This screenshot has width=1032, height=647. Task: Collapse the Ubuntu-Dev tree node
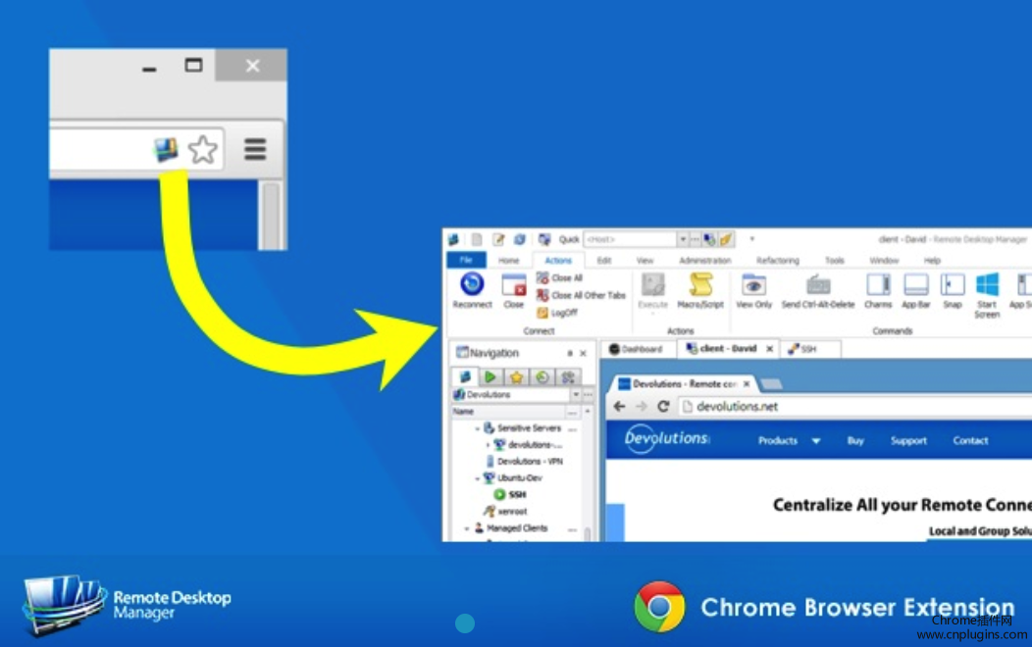point(477,478)
